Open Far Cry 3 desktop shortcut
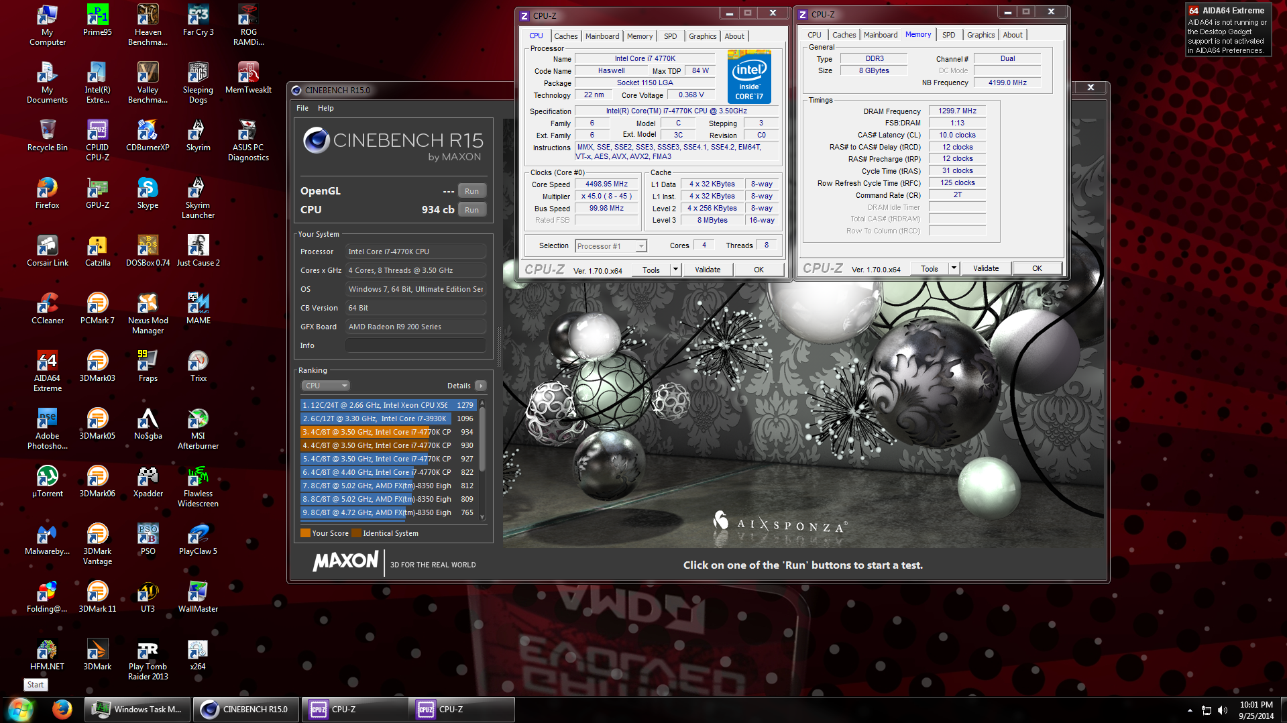Screen dimensions: 1287x723 [x=198, y=20]
